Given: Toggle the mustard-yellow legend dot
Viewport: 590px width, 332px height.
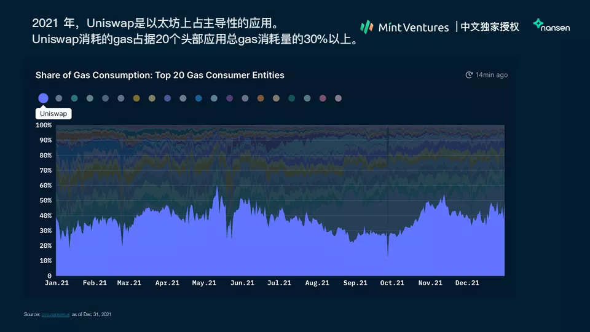Looking at the screenshot, I should (136, 98).
